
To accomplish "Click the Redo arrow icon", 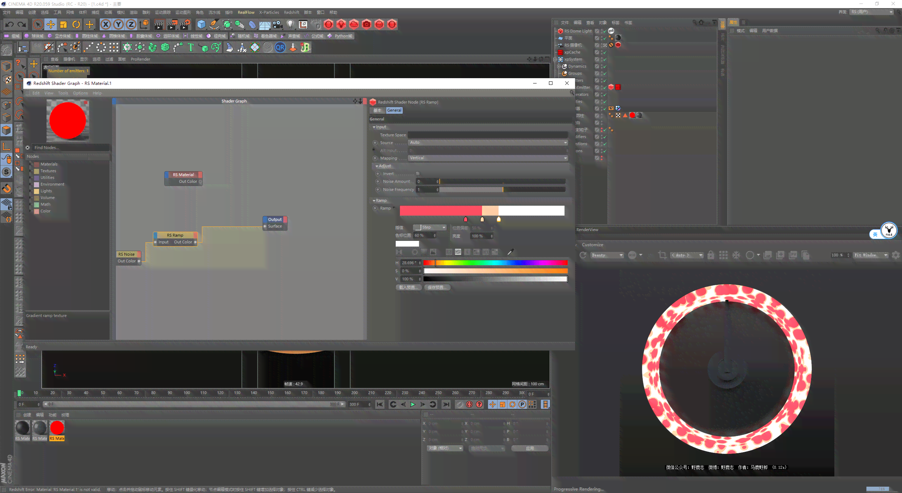I will tap(22, 24).
